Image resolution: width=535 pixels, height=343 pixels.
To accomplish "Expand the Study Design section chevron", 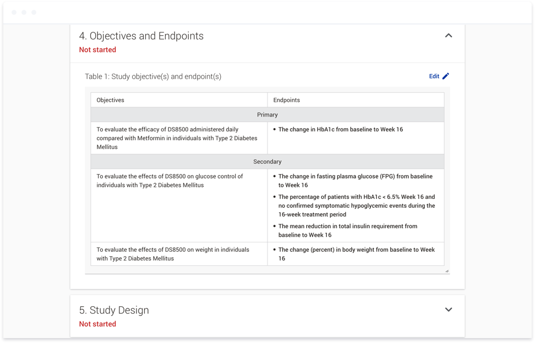I will pos(449,309).
